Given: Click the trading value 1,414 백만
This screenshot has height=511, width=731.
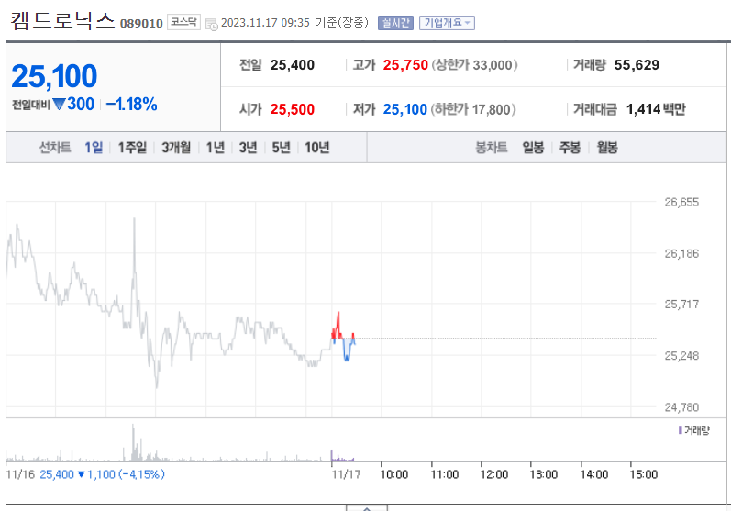Looking at the screenshot, I should pyautogui.click(x=656, y=109).
